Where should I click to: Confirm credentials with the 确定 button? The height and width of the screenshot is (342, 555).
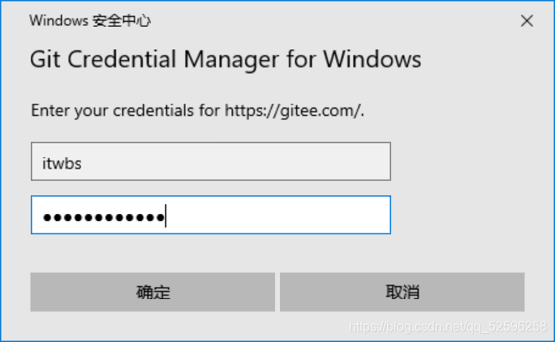[x=153, y=292]
